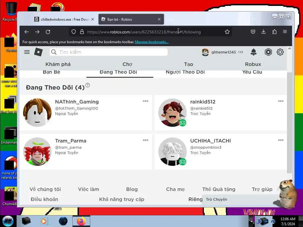Open the Bạn Bè friends tab
303x227 pixels.
[51, 72]
